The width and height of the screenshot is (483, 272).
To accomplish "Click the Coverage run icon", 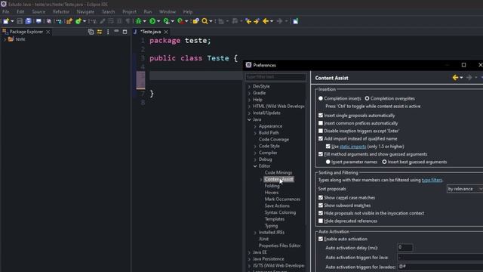I will [x=166, y=21].
